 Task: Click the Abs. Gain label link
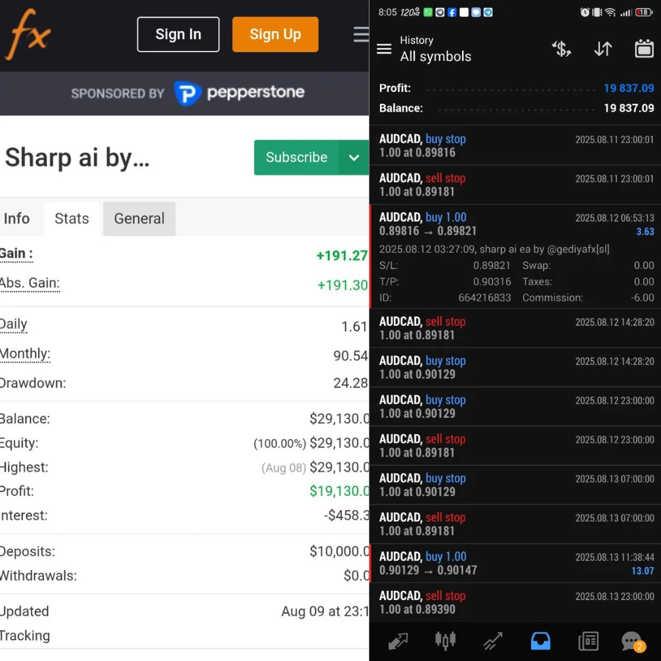tap(30, 284)
